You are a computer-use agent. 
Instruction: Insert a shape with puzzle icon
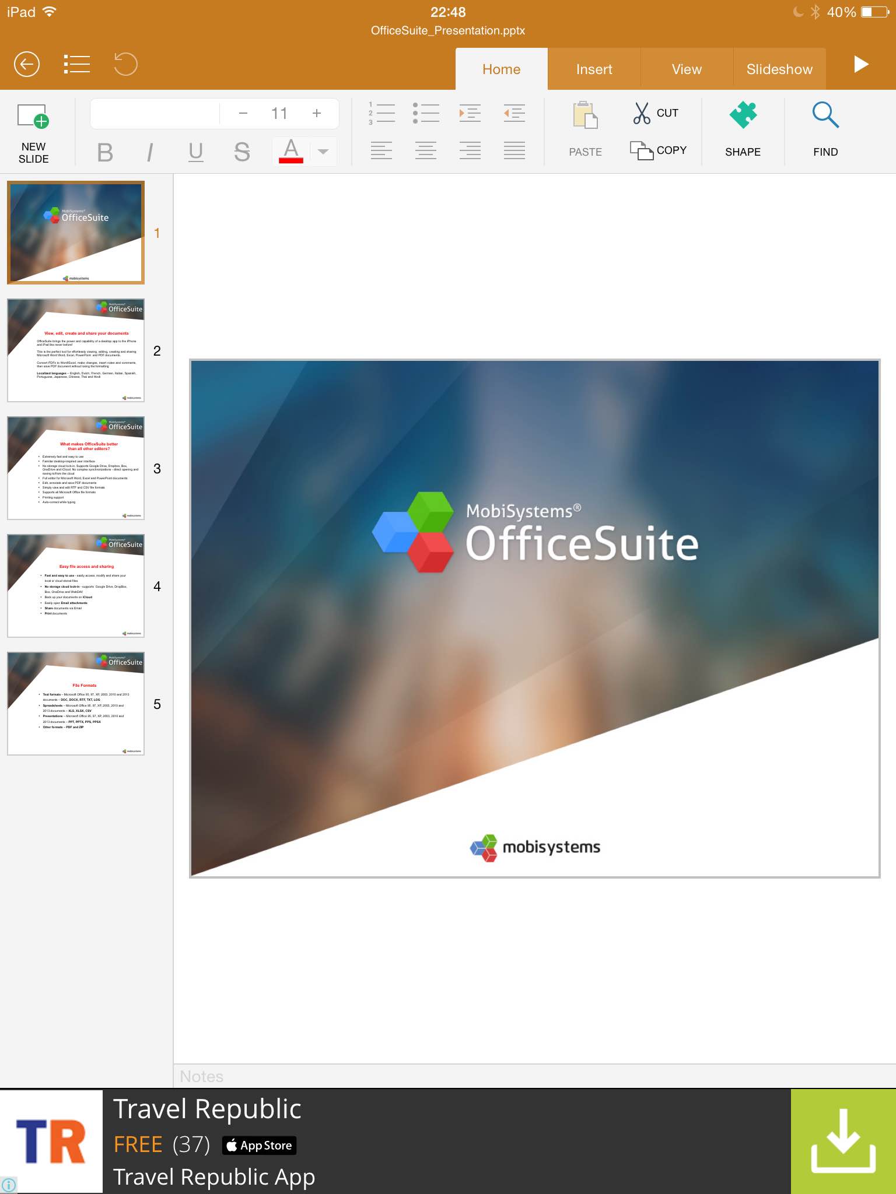743,115
